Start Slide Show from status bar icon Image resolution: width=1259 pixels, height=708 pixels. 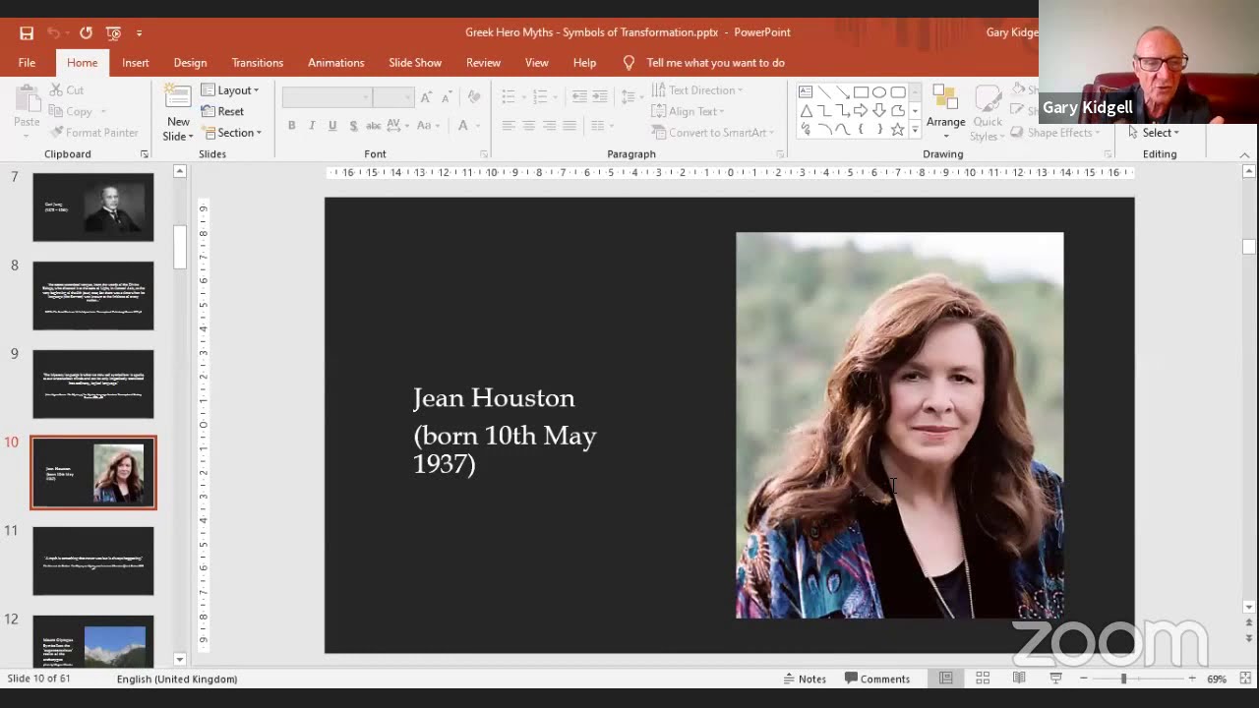[1055, 678]
